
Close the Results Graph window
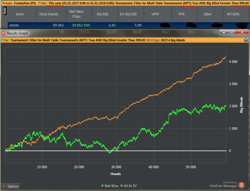(242, 32)
